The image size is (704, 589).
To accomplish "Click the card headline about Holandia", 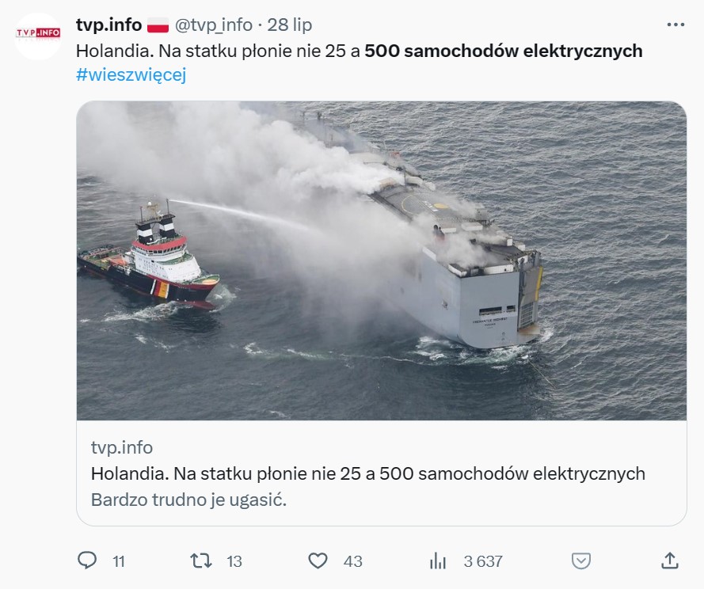I will 367,473.
